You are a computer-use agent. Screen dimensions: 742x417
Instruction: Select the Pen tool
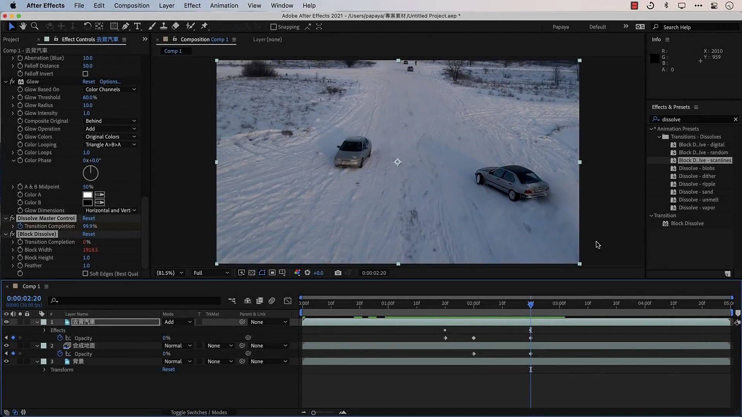tap(126, 26)
